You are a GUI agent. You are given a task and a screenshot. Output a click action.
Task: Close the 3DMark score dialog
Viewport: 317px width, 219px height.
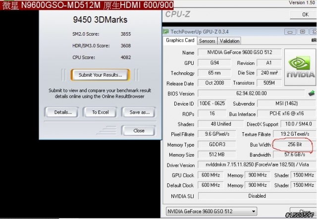139,131
